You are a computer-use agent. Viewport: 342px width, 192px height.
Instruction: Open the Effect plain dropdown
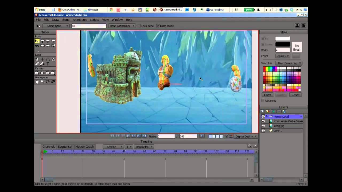tap(283, 56)
